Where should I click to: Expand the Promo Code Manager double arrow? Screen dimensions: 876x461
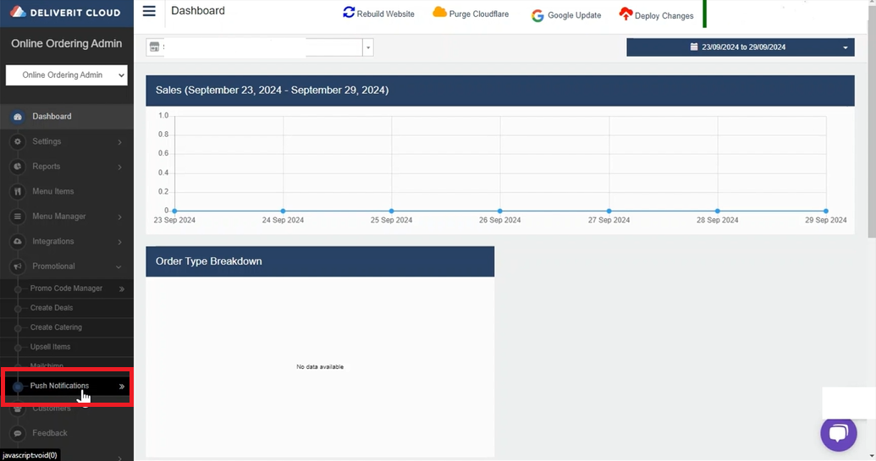coord(122,289)
